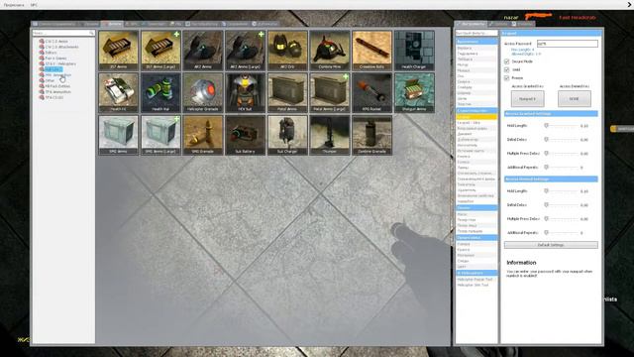Adjust Additional Repeats slider under Access Denied
Screen dimensions: 634x357
(x=562, y=233)
